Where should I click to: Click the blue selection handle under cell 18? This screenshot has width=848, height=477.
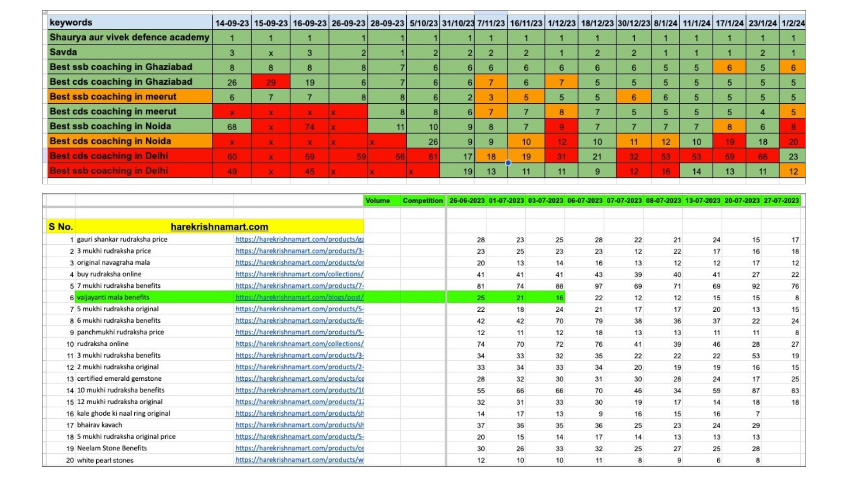(508, 163)
